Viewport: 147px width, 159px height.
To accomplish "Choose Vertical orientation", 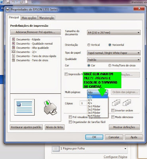I will point(89,45).
